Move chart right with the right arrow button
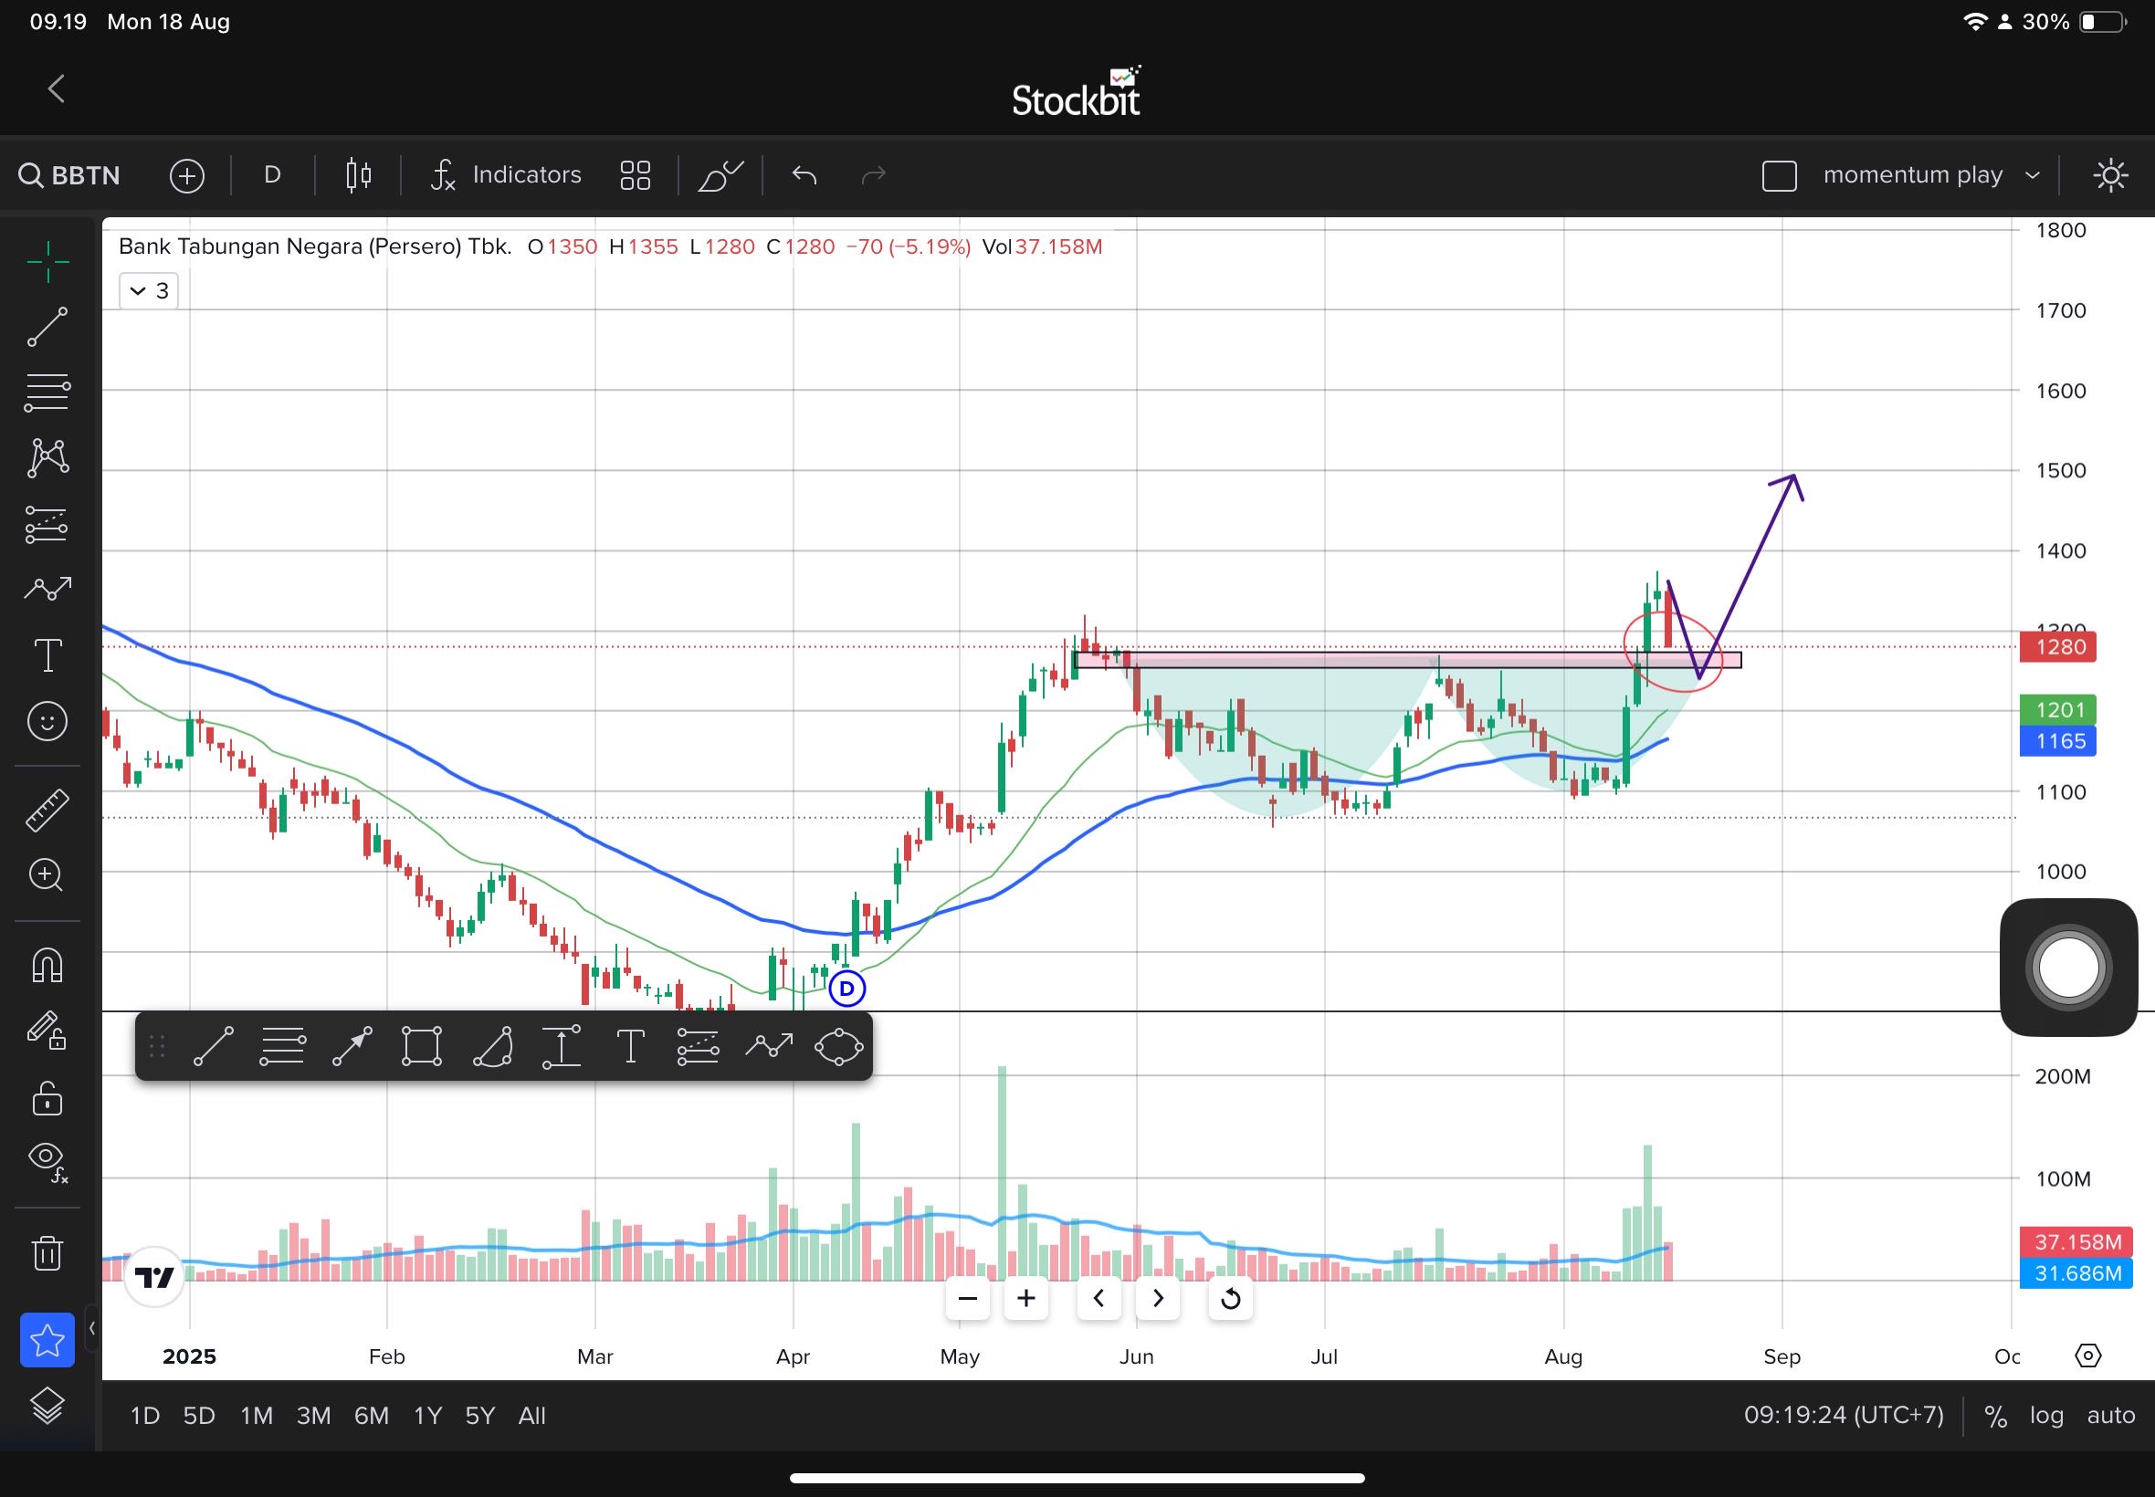 coord(1157,1298)
